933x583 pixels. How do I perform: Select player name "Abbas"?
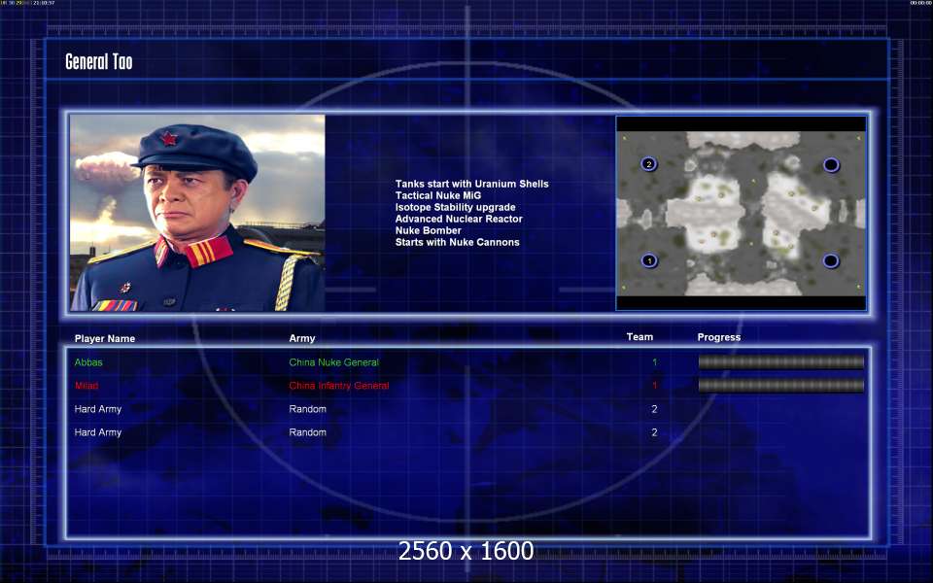(88, 361)
